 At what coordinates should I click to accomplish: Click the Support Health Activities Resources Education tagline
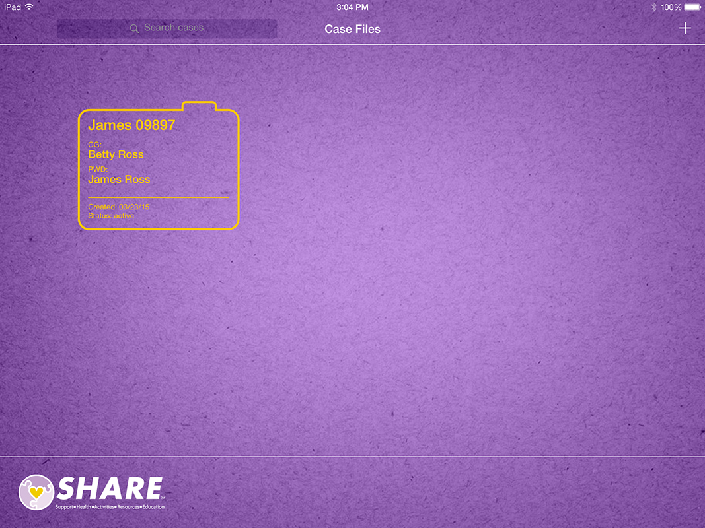[110, 507]
